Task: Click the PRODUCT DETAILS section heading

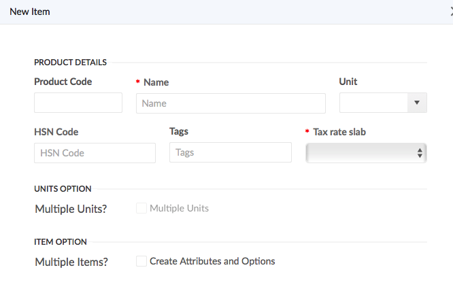Action: (x=71, y=63)
